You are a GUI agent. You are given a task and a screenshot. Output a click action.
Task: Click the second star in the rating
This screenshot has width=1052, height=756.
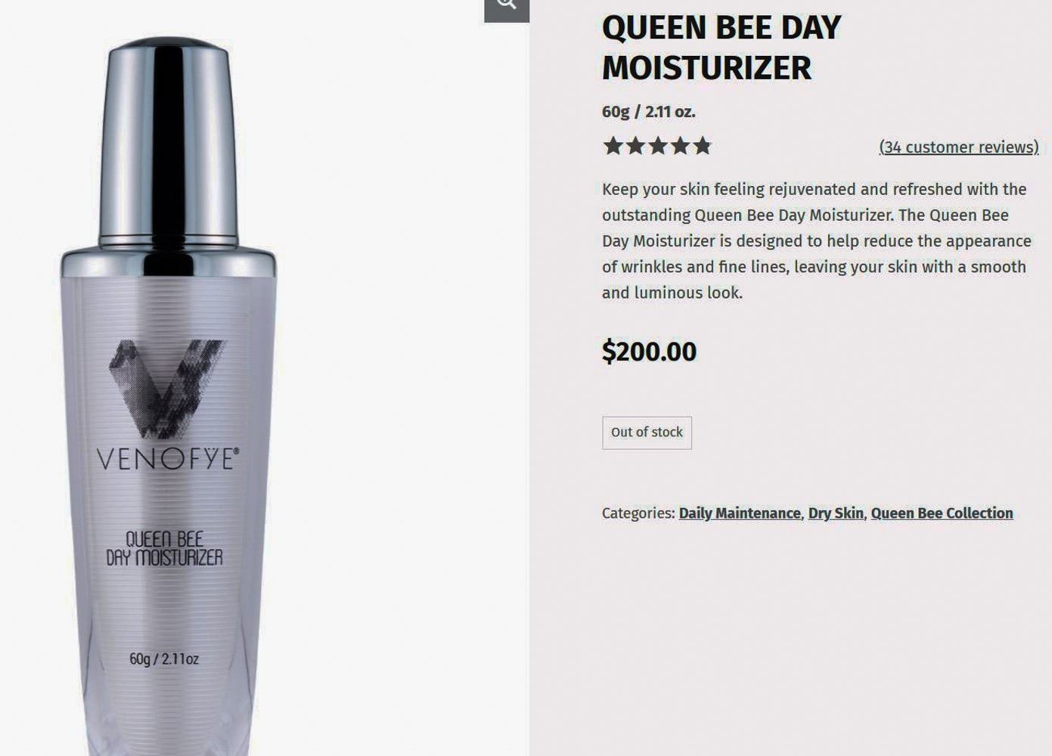(635, 146)
